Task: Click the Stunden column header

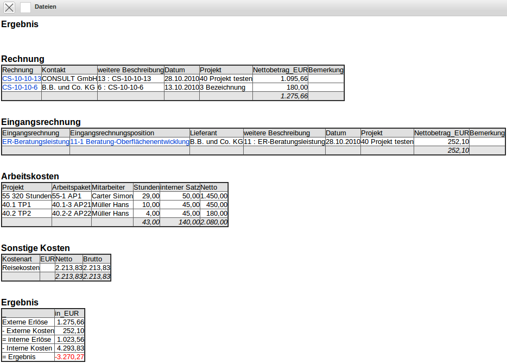Action: [x=146, y=187]
